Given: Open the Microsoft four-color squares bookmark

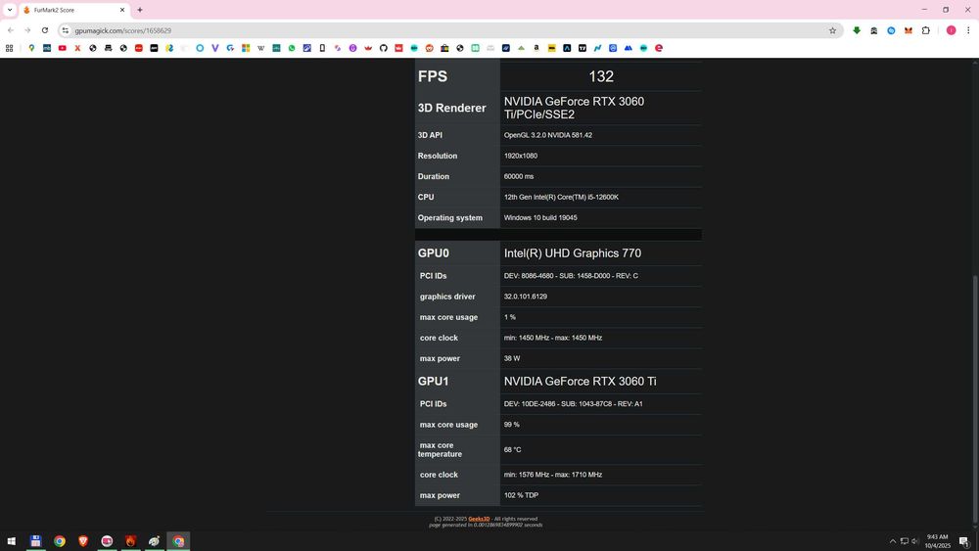Looking at the screenshot, I should 246,48.
